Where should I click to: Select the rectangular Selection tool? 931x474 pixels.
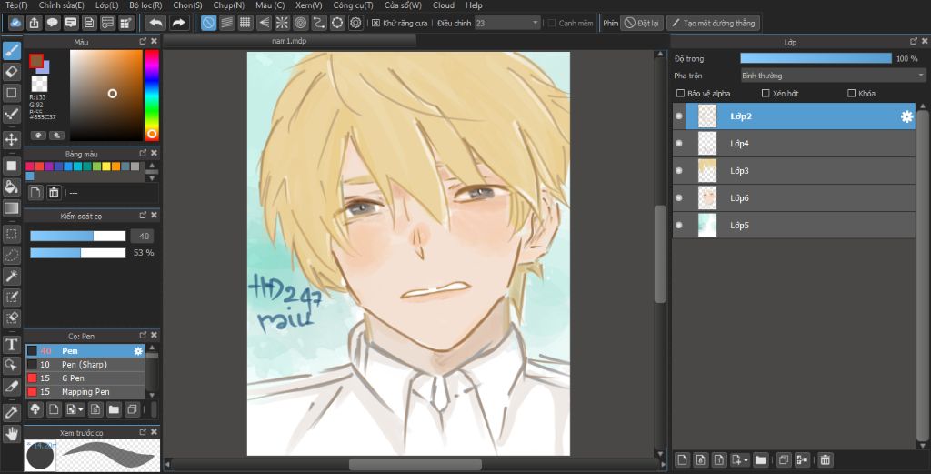(x=11, y=234)
